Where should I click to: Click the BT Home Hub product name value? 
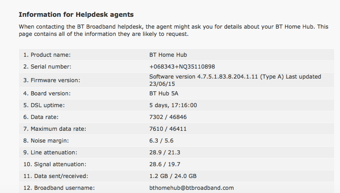pos(168,54)
